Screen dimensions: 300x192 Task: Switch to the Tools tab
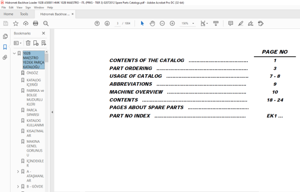pos(24,14)
